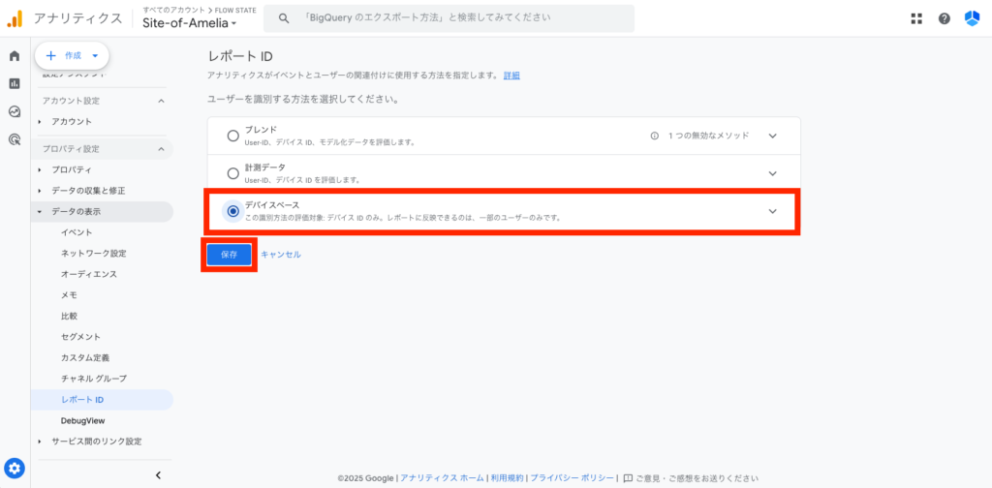The width and height of the screenshot is (992, 488).
Task: Open the Google apps grid icon
Action: (x=917, y=18)
